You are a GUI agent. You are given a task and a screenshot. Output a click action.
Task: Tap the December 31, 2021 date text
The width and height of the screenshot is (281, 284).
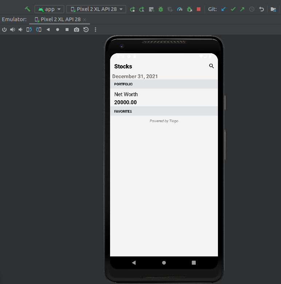[x=135, y=77]
